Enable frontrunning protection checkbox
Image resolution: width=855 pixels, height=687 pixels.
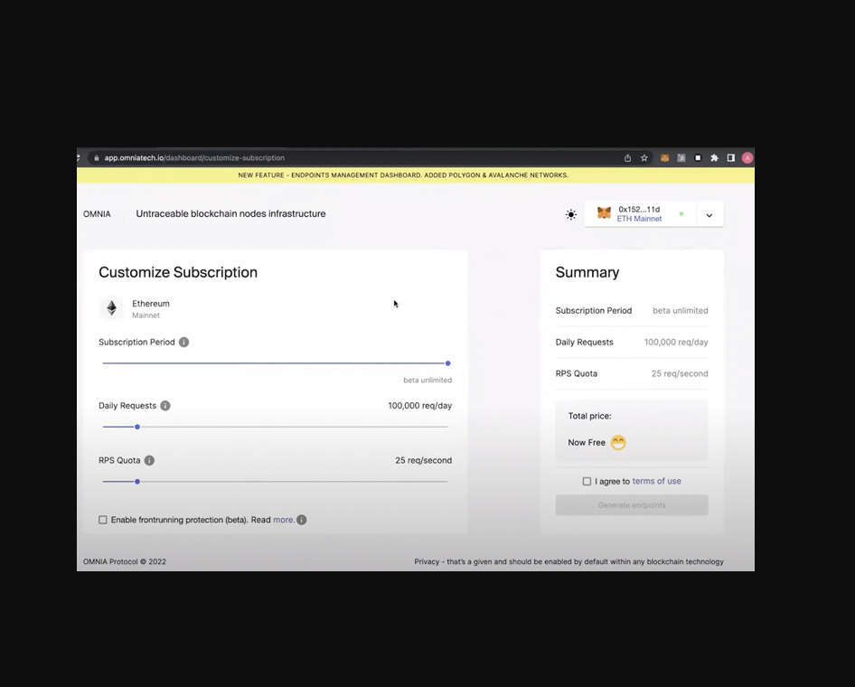point(102,520)
